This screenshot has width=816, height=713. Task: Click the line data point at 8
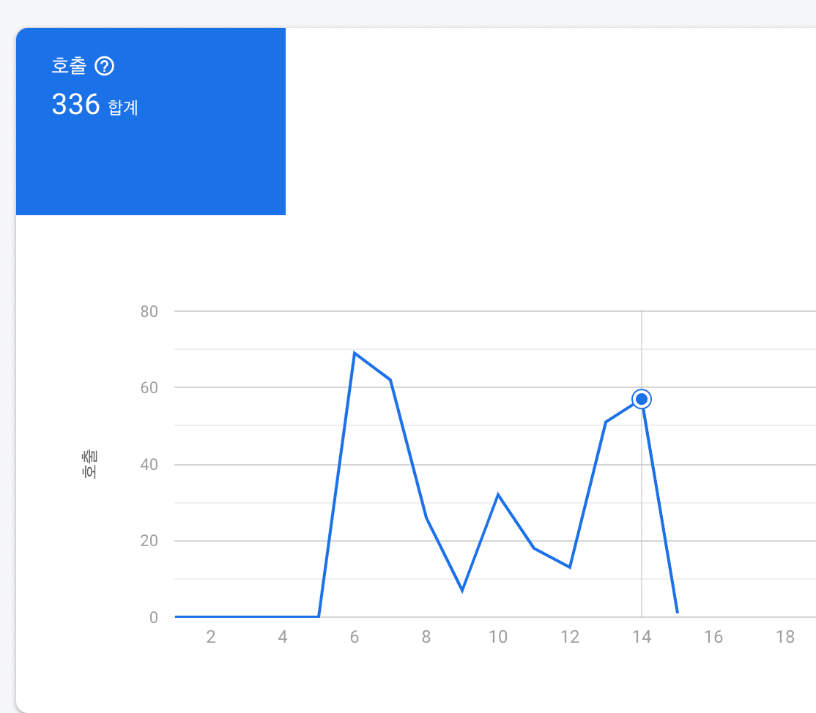[x=426, y=518]
